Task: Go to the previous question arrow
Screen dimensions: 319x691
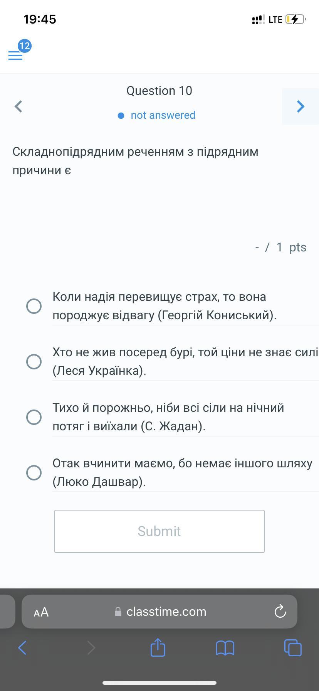Action: (x=18, y=106)
